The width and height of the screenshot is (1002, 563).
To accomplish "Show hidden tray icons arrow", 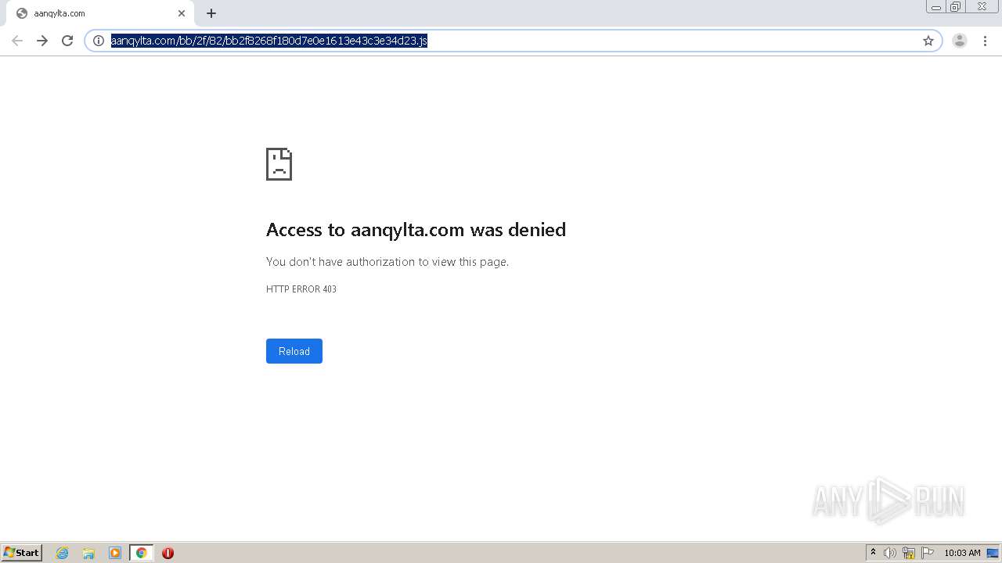I will (x=873, y=553).
